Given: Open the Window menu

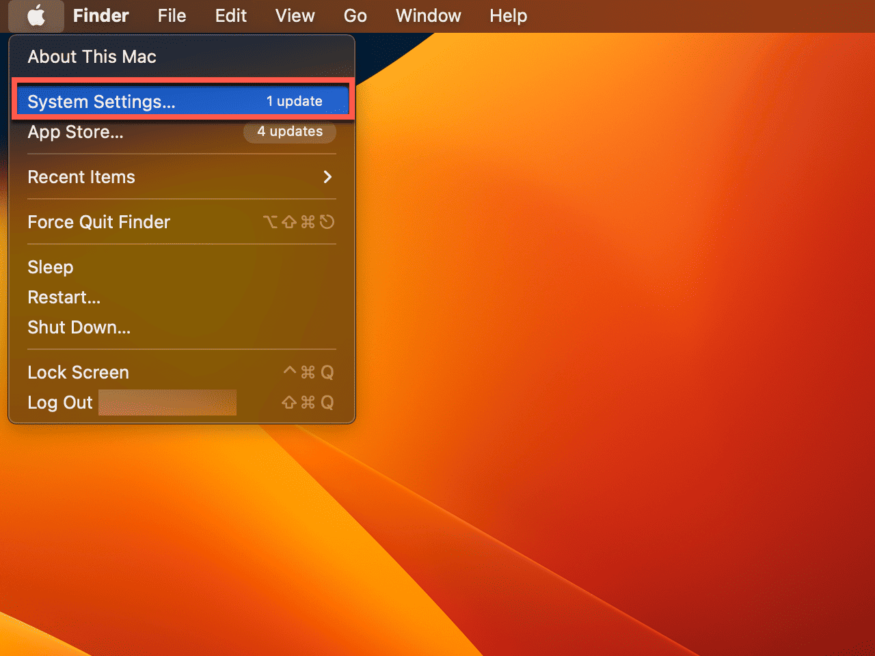Looking at the screenshot, I should click(x=428, y=16).
